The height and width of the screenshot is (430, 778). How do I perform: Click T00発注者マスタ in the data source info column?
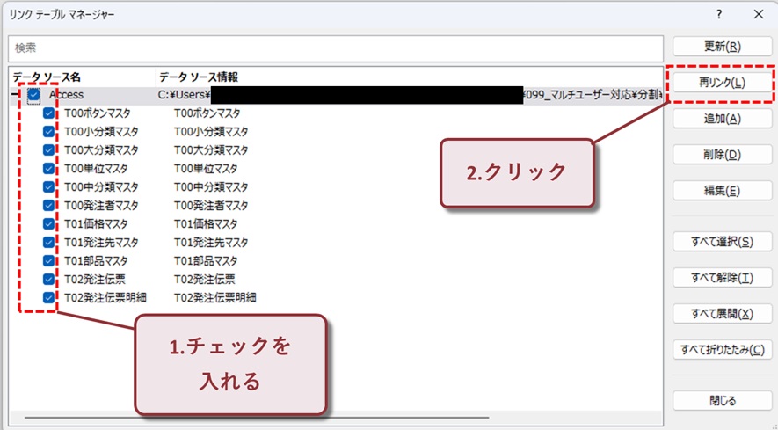coord(211,205)
